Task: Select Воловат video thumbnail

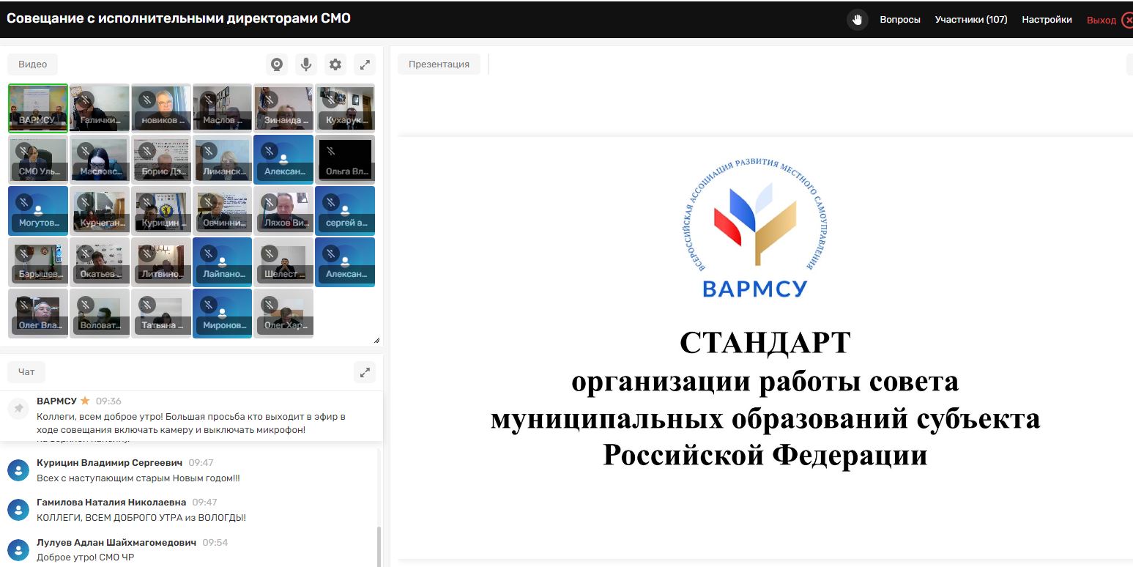Action: click(100, 313)
